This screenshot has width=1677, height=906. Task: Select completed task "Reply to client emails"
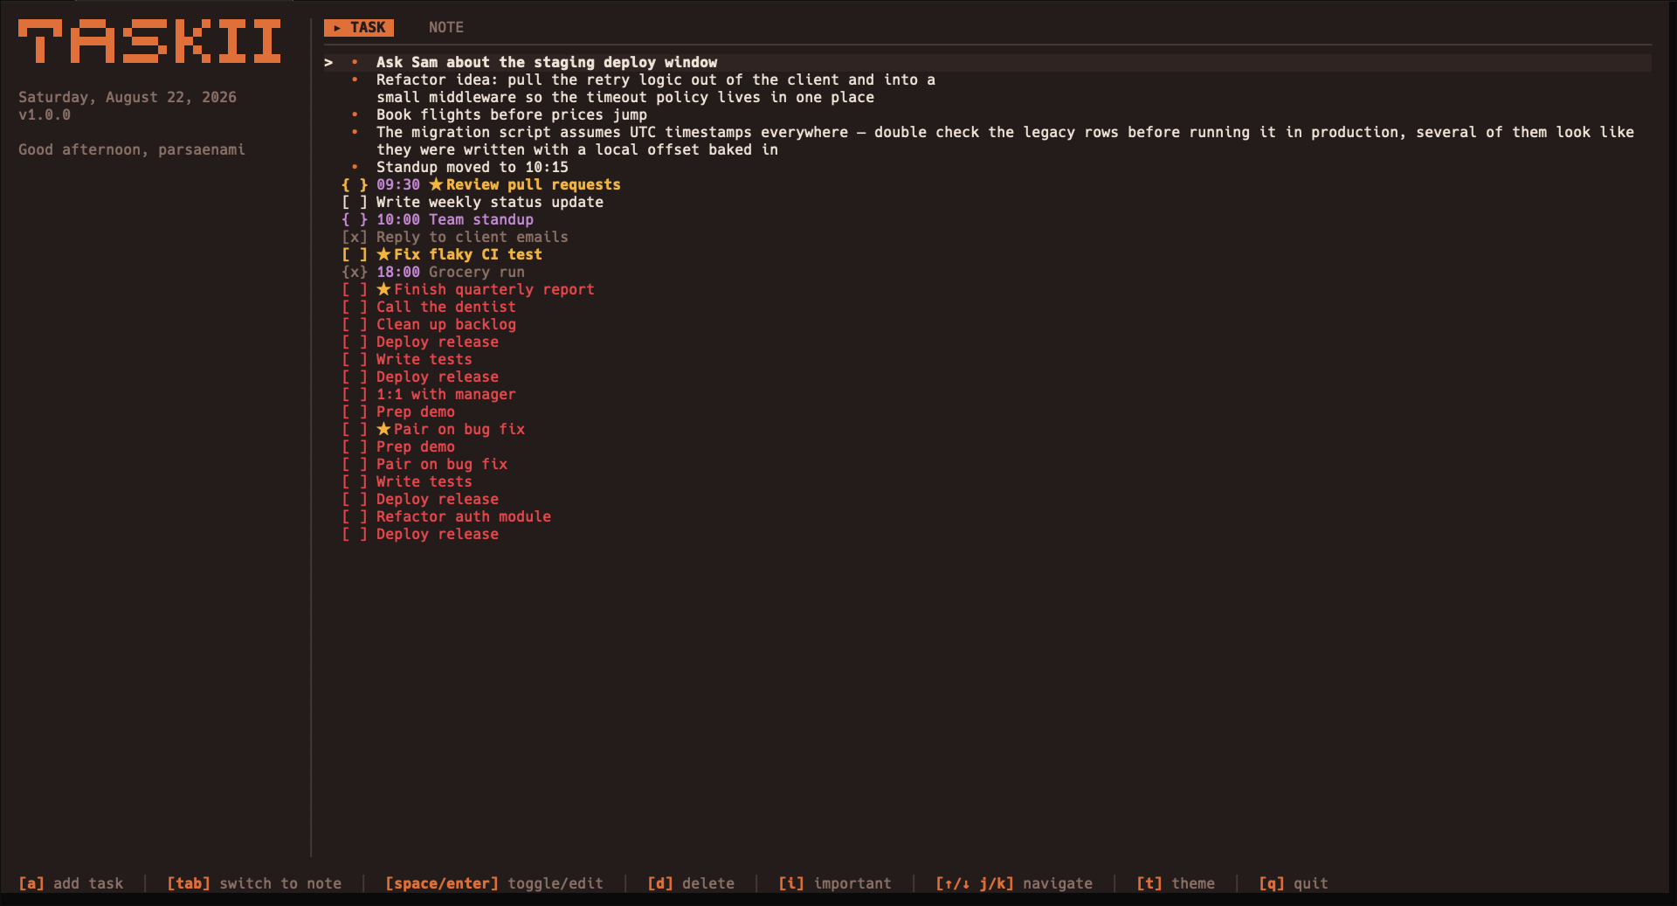point(473,237)
